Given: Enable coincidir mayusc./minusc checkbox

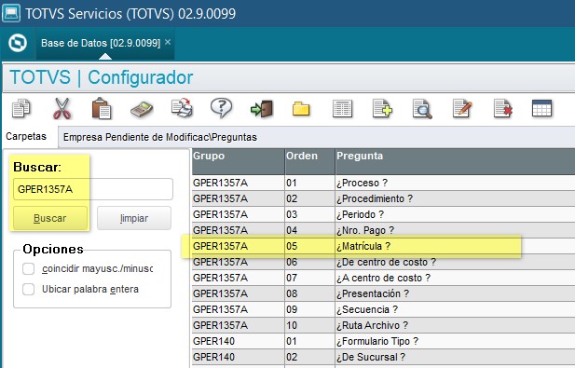Looking at the screenshot, I should pyautogui.click(x=29, y=268).
